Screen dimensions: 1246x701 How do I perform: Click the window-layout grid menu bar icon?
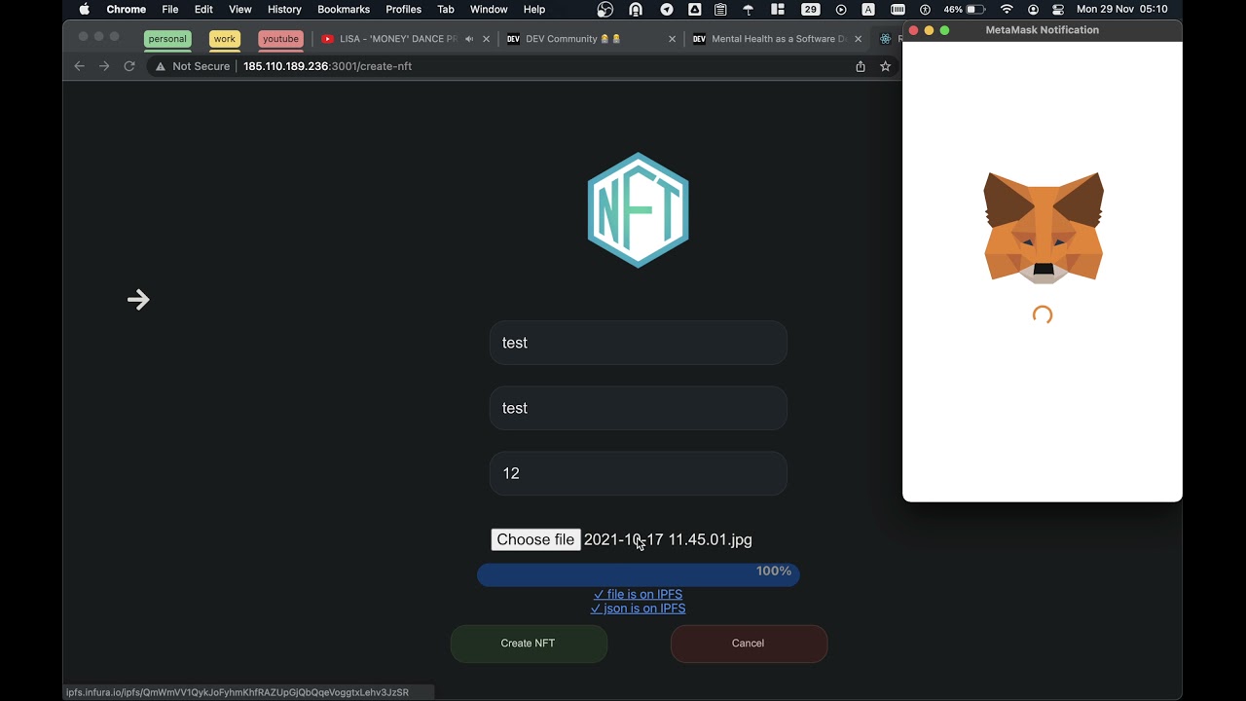pyautogui.click(x=778, y=10)
